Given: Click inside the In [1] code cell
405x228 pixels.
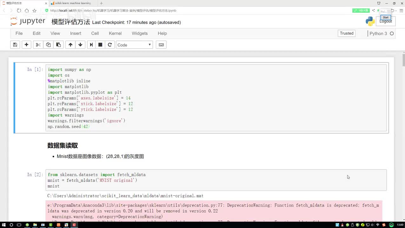Looking at the screenshot, I should (x=216, y=98).
